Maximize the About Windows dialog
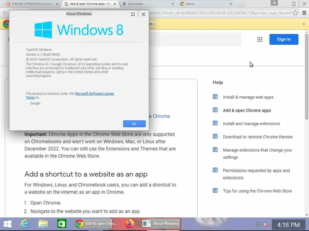Image resolution: width=309 pixels, height=231 pixels. tap(133, 14)
